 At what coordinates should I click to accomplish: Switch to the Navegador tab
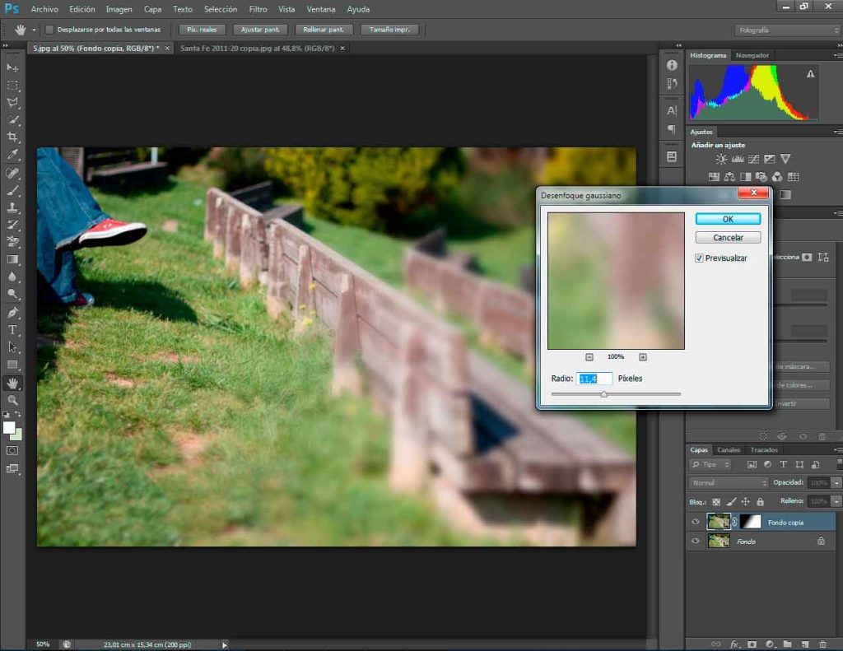click(752, 55)
